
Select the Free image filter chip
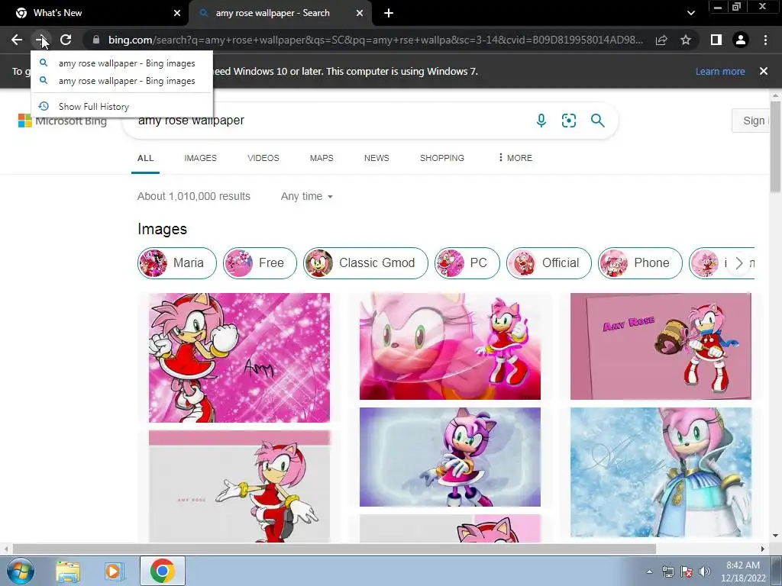[x=260, y=263]
